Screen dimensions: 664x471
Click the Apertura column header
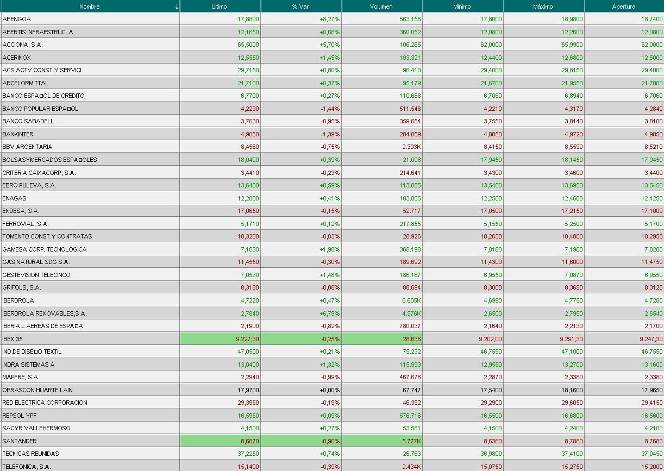pos(624,7)
